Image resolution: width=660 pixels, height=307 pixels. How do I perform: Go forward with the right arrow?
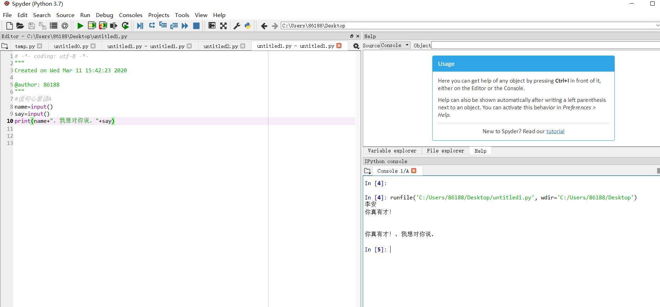(275, 26)
